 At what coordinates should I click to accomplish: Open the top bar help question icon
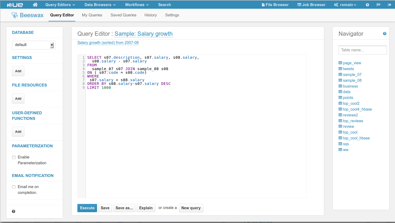367,5
